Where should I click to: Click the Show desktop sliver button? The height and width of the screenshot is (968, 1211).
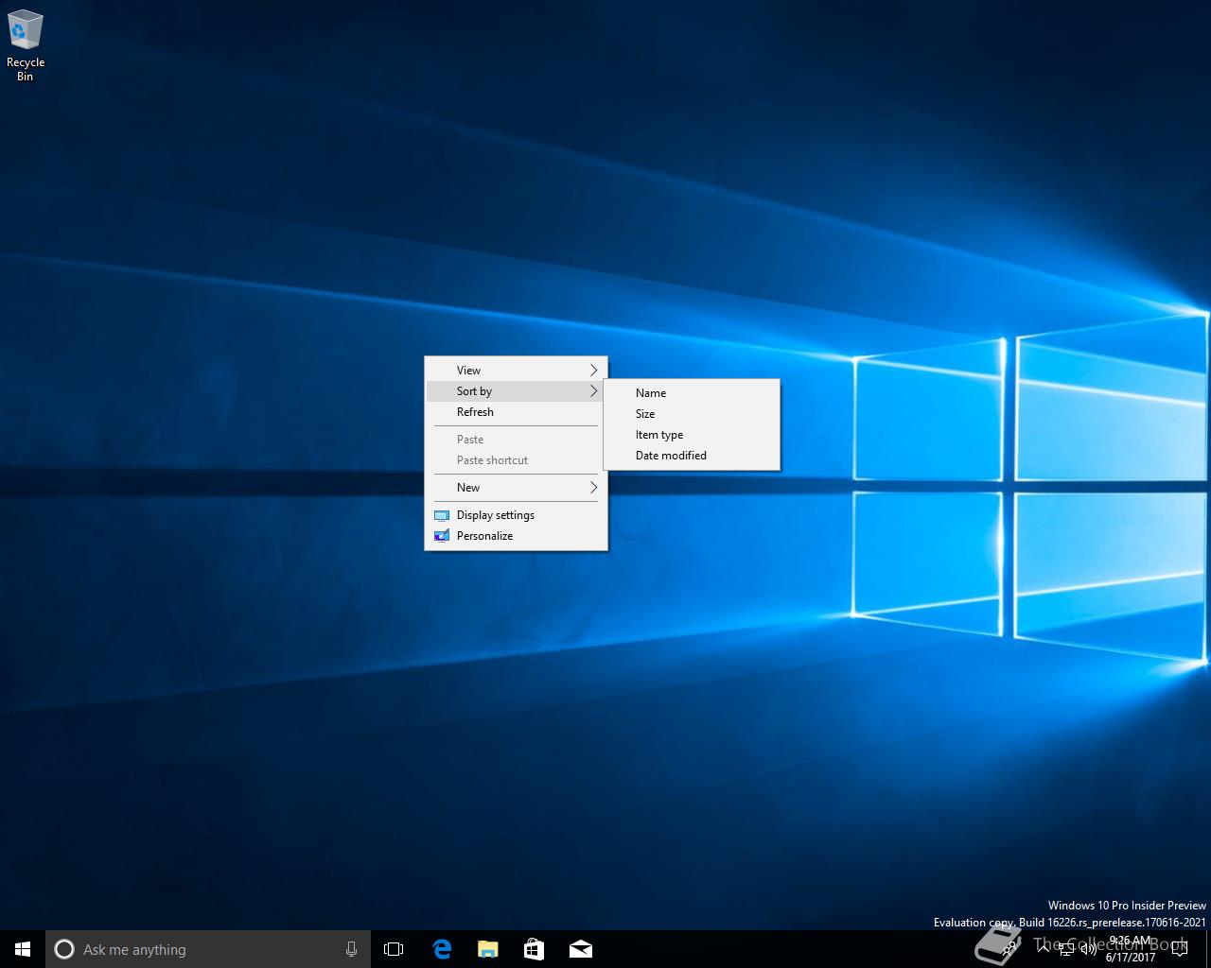1208,949
